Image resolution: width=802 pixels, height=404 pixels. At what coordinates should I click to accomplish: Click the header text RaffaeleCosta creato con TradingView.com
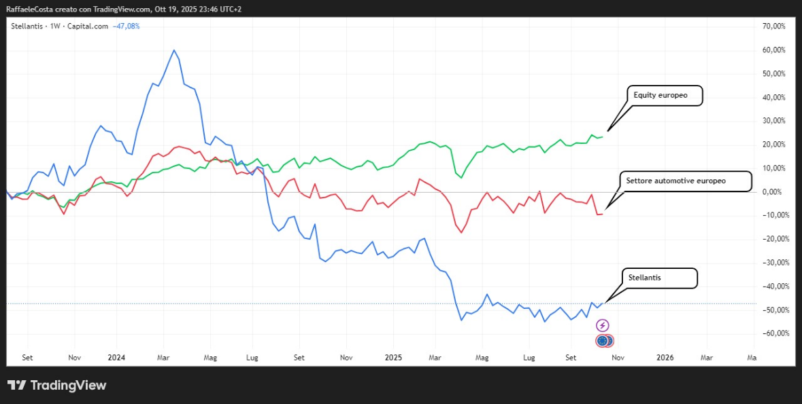(x=122, y=8)
